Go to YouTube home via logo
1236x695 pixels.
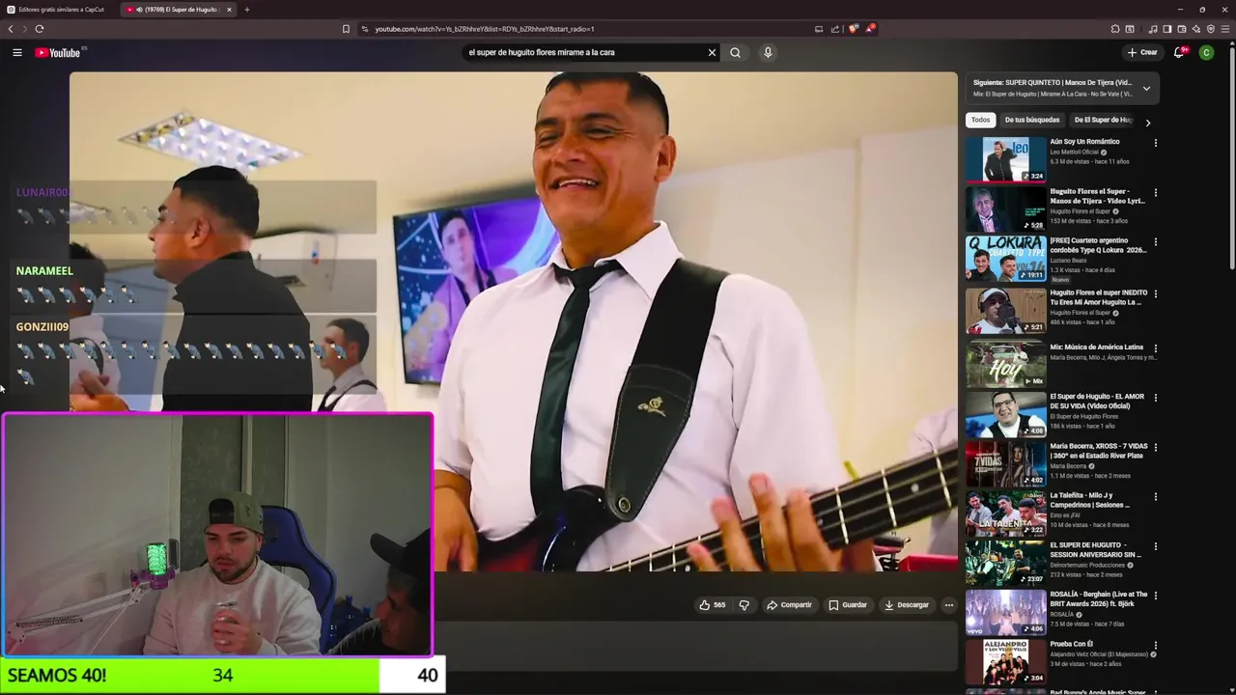(58, 52)
